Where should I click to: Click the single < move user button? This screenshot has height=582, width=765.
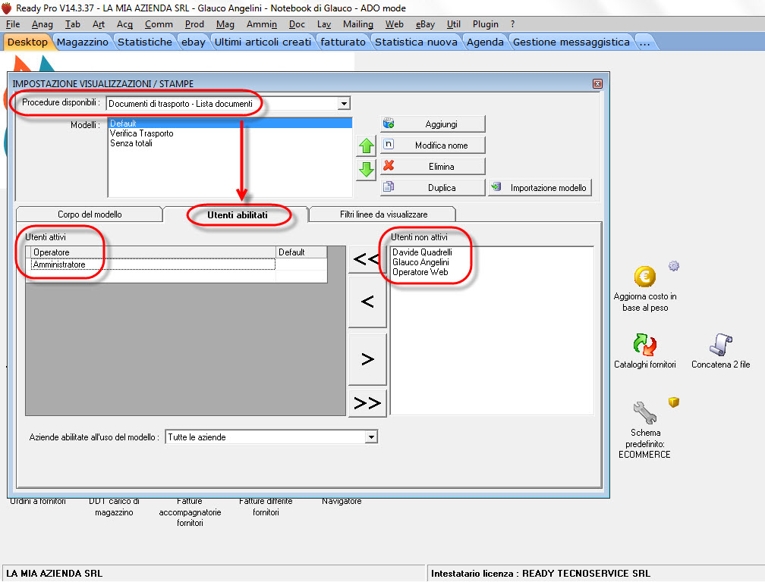click(x=367, y=301)
